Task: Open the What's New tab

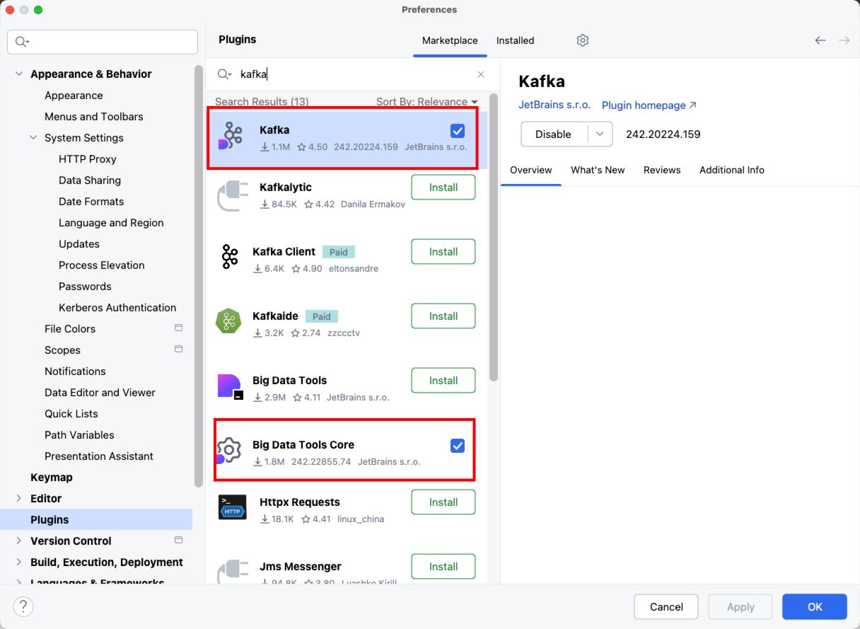Action: tap(598, 170)
